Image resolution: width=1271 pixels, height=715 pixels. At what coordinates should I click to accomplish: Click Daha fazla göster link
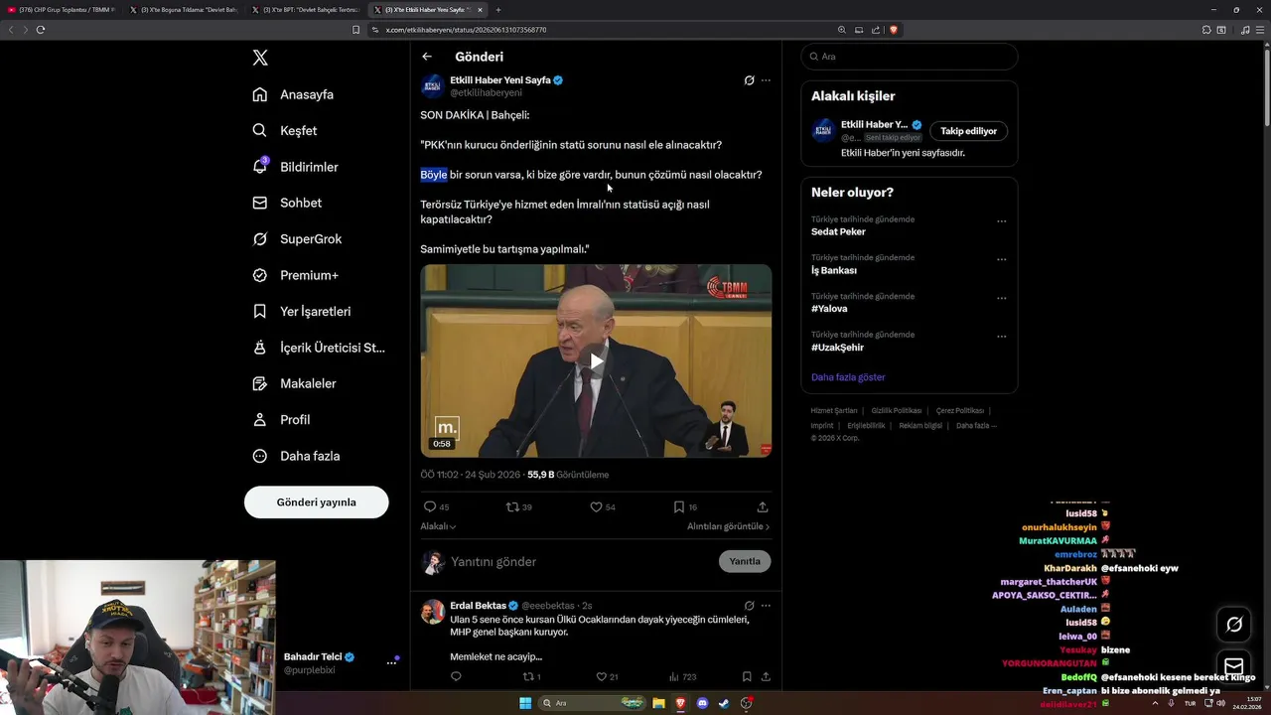pyautogui.click(x=848, y=377)
